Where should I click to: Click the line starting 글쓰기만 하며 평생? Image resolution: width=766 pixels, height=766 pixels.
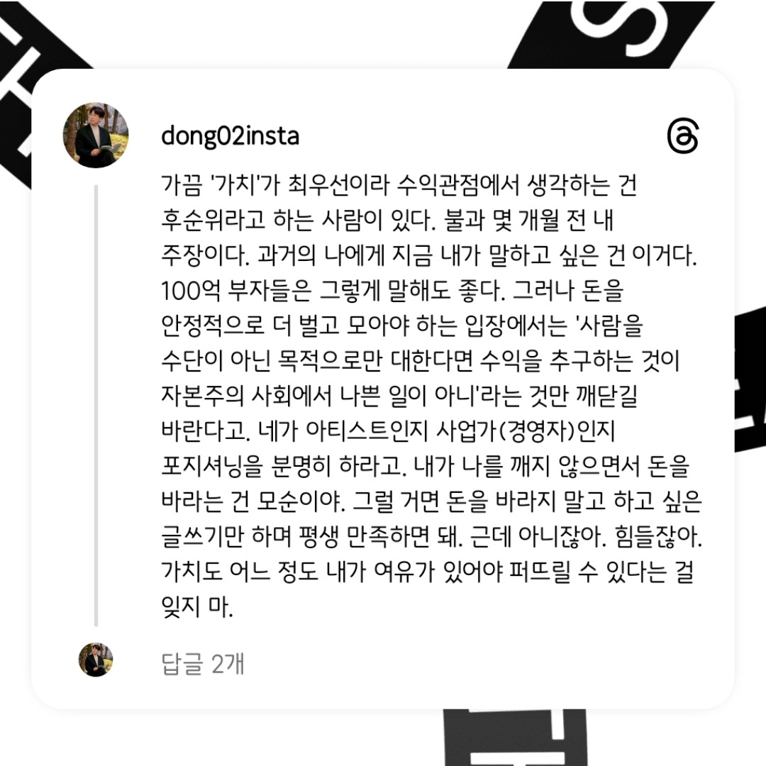coord(432,536)
